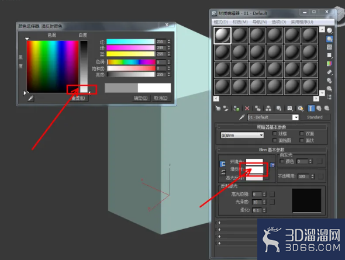The image size is (345, 260).
Task: Toggle diffuse-specular color lock button
Action: tap(223, 172)
